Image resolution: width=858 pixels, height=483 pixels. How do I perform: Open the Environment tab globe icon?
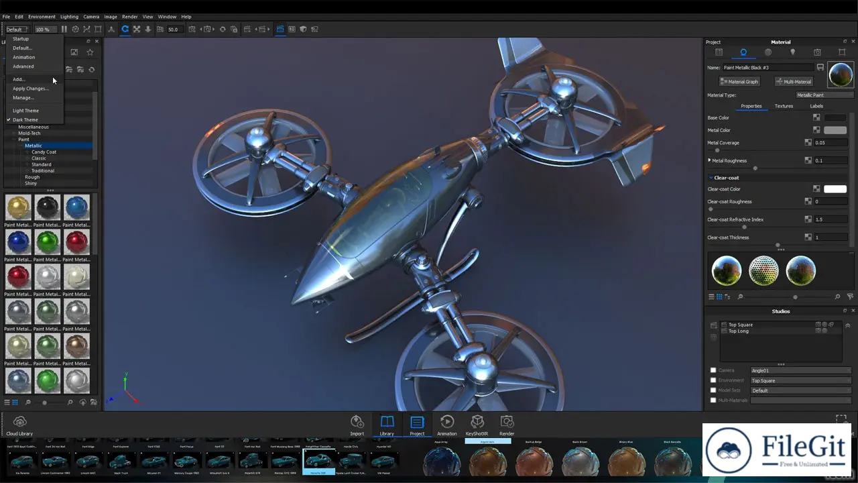pyautogui.click(x=768, y=52)
